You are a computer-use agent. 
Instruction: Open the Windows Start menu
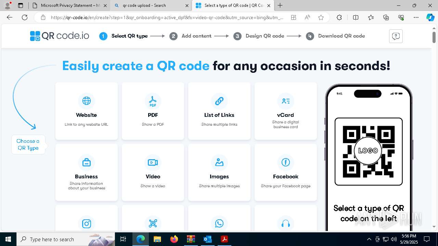[x=8, y=239]
